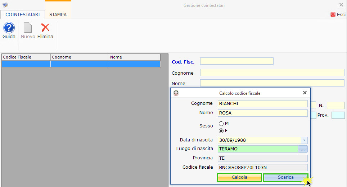Screen dimensions: 347x187
Task: Click the Luogo di nascita browse button
Action: click(303, 149)
